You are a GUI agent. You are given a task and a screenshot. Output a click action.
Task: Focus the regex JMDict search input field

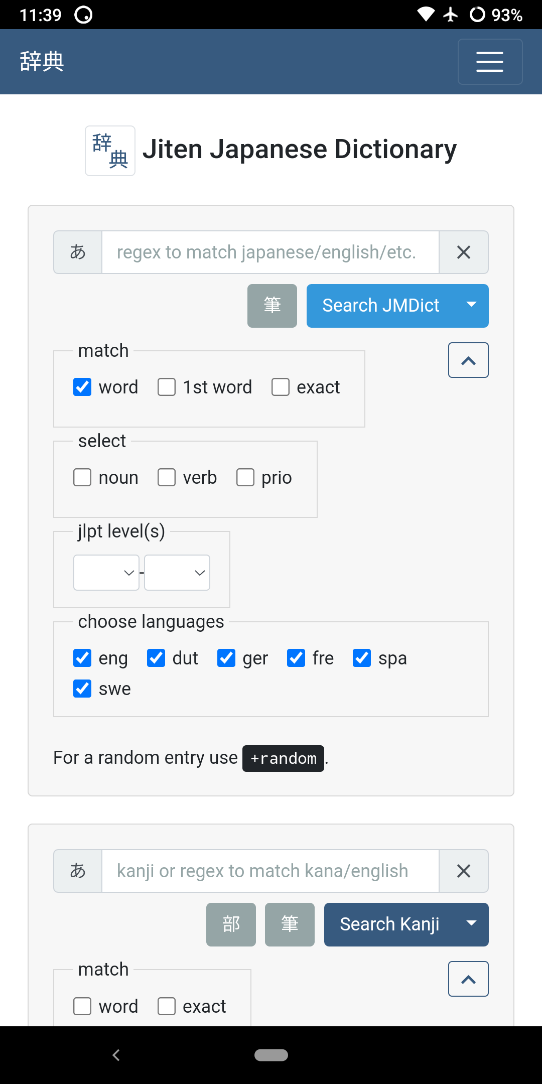coord(270,252)
